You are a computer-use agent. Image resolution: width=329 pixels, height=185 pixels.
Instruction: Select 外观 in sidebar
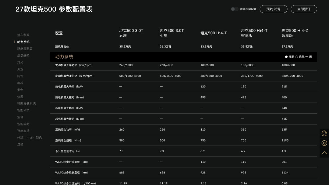click(20, 69)
